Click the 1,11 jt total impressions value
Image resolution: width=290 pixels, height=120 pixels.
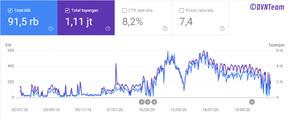[79, 22]
